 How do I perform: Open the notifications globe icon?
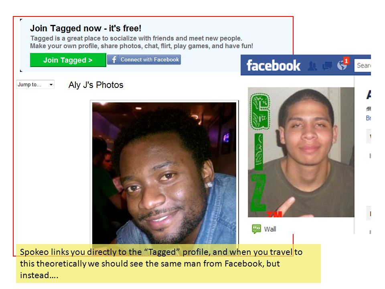click(342, 65)
